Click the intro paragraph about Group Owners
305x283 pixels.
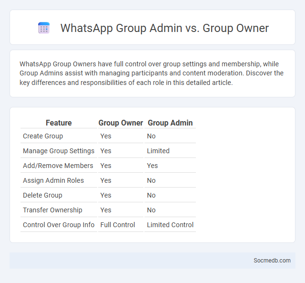pos(152,73)
